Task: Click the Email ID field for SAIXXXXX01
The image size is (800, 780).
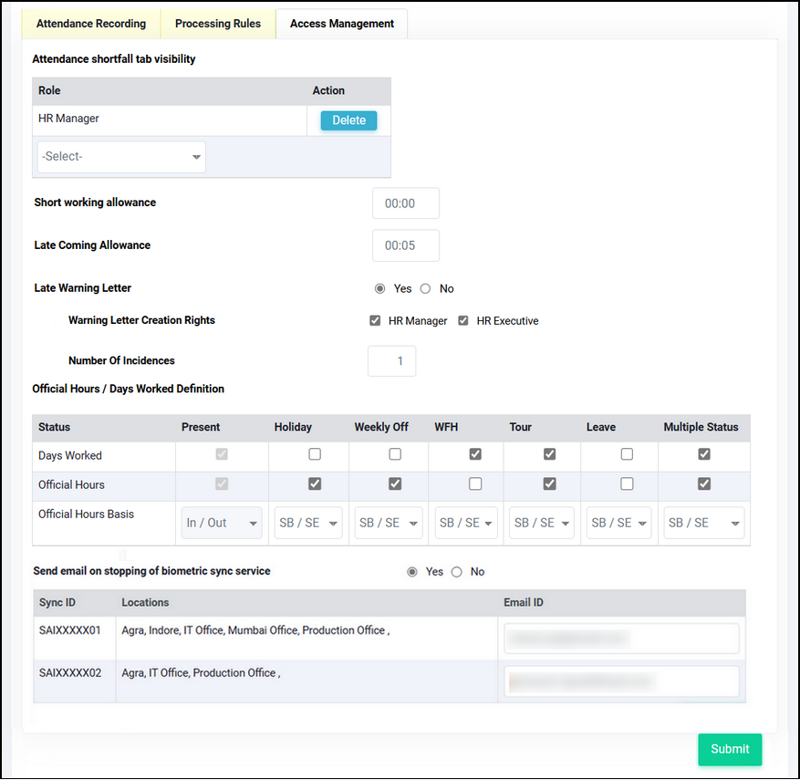Action: 621,639
